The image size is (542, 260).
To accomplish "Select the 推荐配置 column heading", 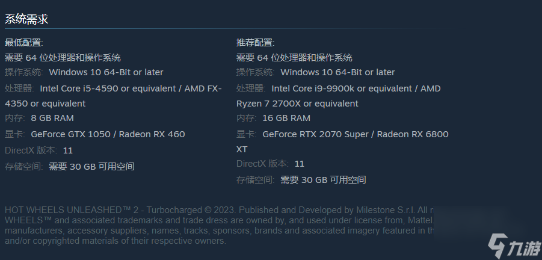I will [x=256, y=43].
